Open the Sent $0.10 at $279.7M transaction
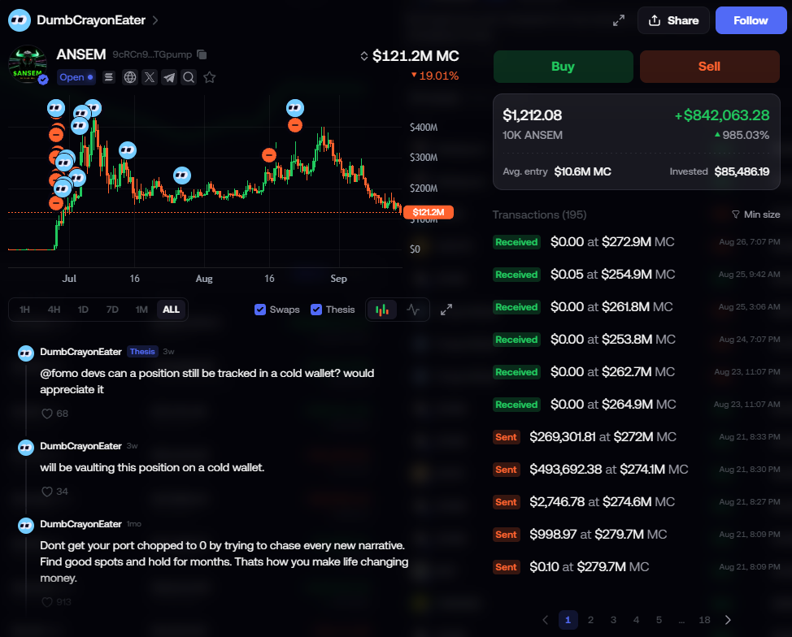The width and height of the screenshot is (792, 637). tap(637, 567)
